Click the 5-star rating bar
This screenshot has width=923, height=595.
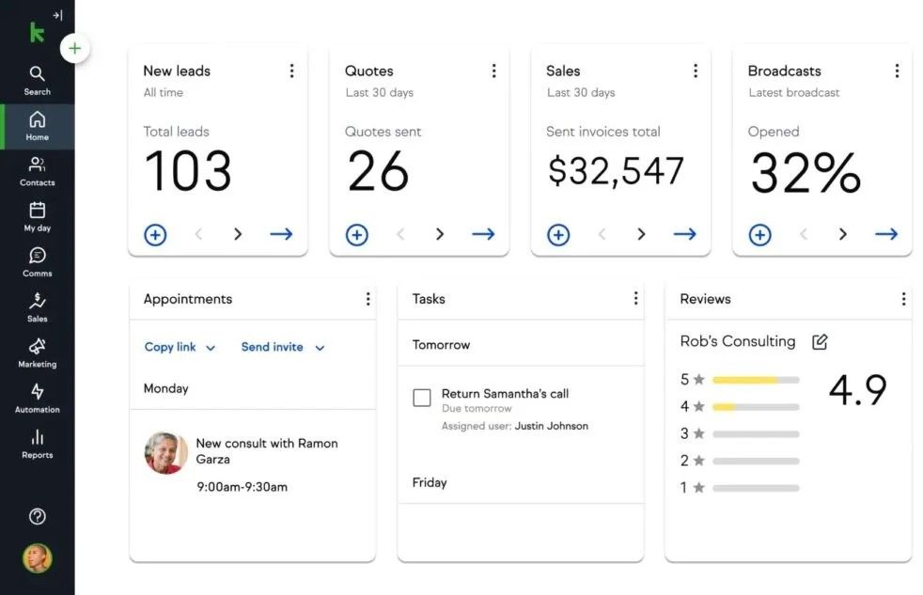(x=756, y=380)
